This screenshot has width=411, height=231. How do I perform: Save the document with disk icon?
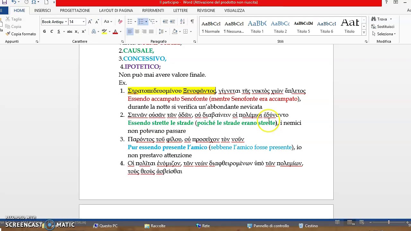(4, 2)
